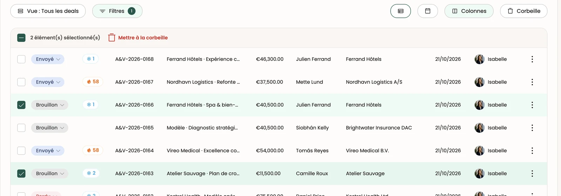This screenshot has height=196, width=561.
Task: Select the checkbox for deal A&V-2026-0168
Action: click(21, 59)
